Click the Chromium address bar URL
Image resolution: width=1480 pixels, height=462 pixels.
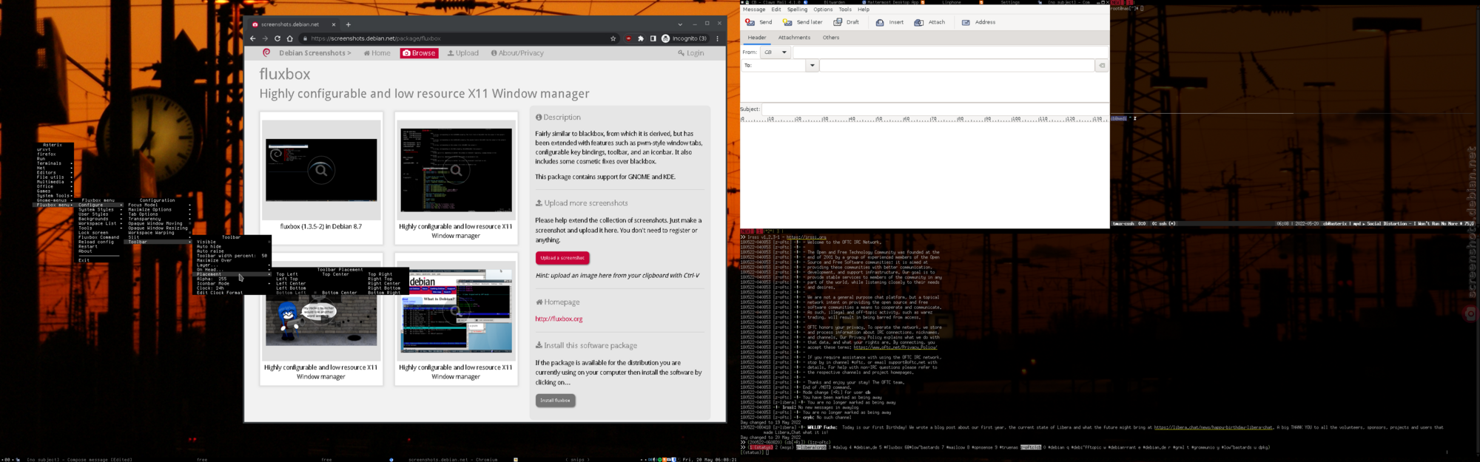376,38
